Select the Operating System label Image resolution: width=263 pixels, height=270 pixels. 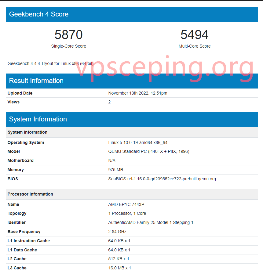click(x=26, y=142)
